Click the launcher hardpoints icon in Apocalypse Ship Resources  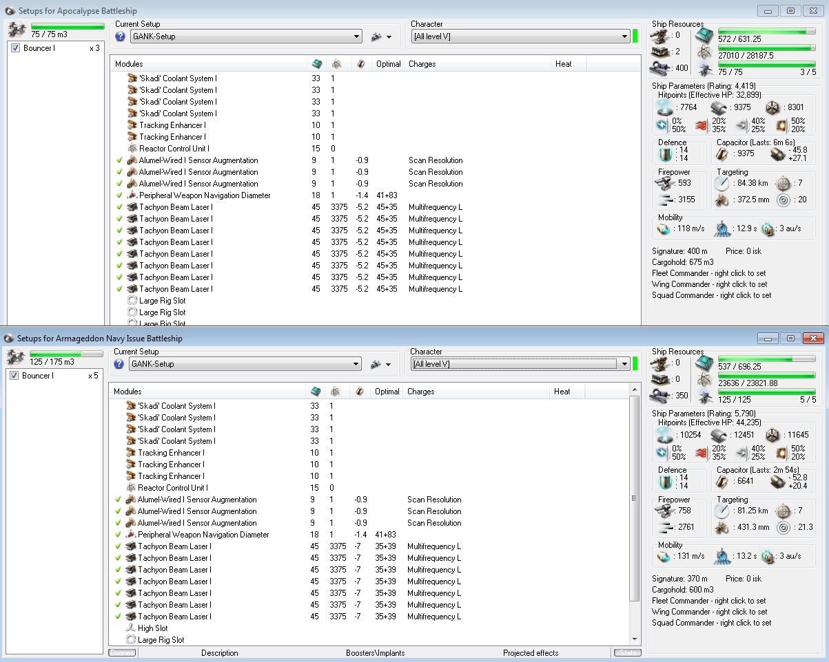659,52
